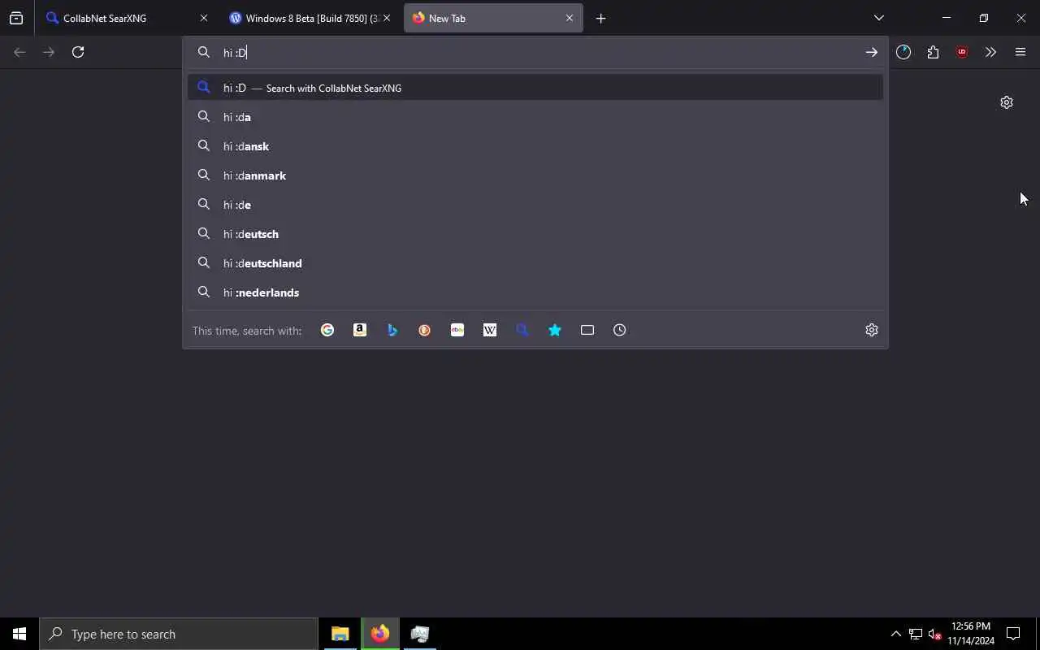This screenshot has width=1040, height=650.
Task: Open Firefox View icon at tab strip start
Action: (16, 18)
